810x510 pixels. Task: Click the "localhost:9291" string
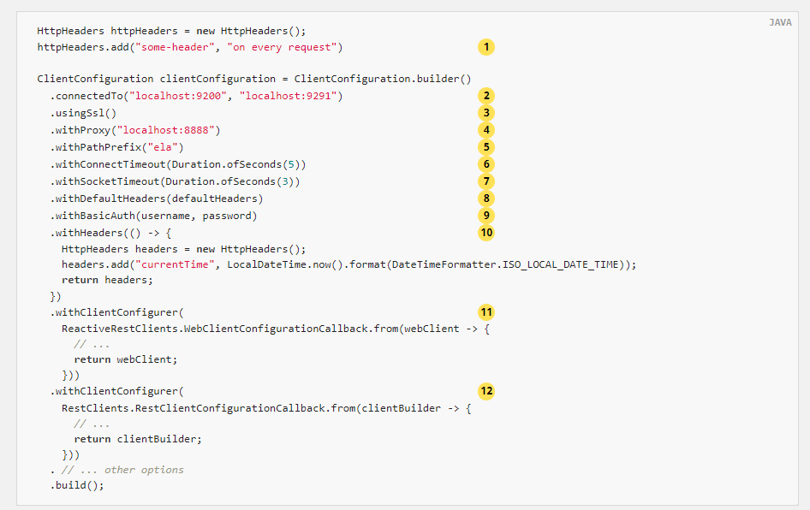pyautogui.click(x=289, y=96)
